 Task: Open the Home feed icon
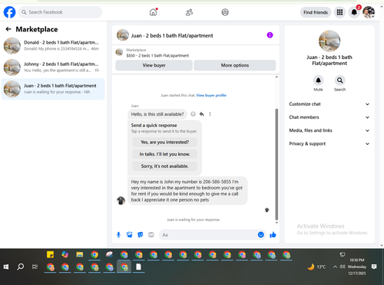coord(153,12)
